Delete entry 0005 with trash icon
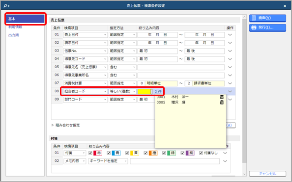Screen dimensions: 292x182 click(222, 102)
